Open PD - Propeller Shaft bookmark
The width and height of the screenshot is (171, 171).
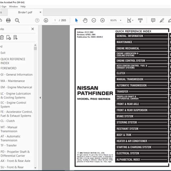(15, 154)
